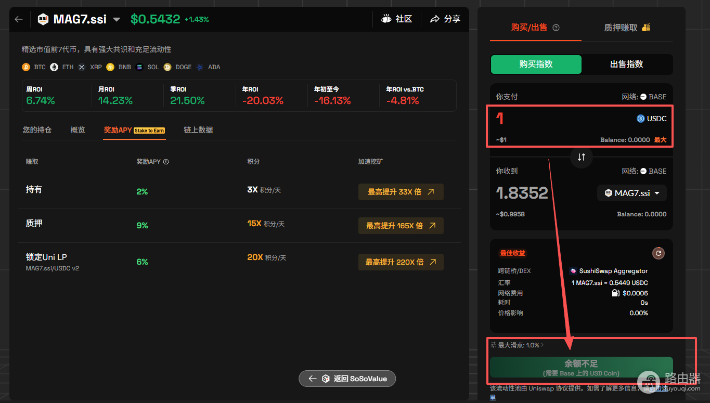Viewport: 710px width, 403px height.
Task: Click the Stake to Earn badge
Action: pyautogui.click(x=149, y=131)
